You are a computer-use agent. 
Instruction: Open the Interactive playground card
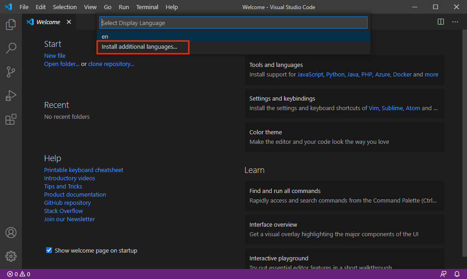point(344,259)
